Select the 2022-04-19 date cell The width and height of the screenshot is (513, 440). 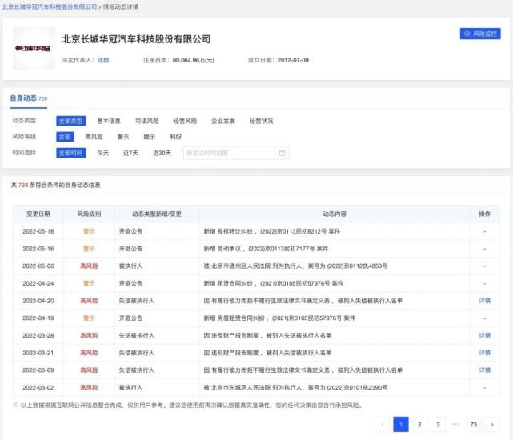click(x=38, y=318)
